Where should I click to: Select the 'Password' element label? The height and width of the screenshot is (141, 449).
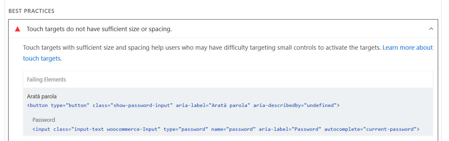[x=44, y=120]
